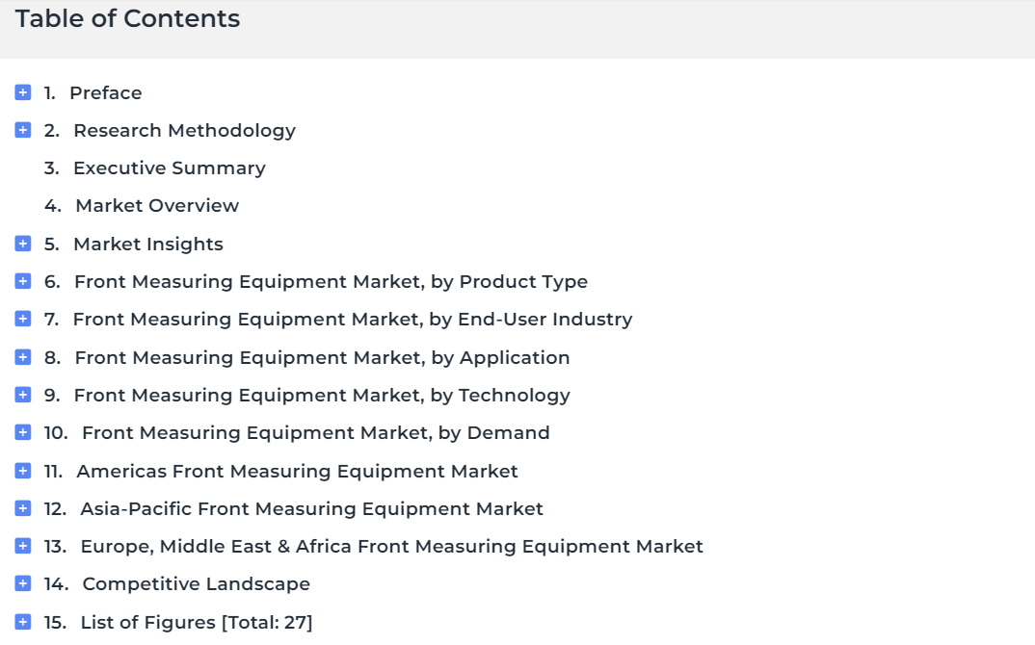1035x645 pixels.
Task: Click plus icon beside by Demand
Action: pyautogui.click(x=22, y=432)
